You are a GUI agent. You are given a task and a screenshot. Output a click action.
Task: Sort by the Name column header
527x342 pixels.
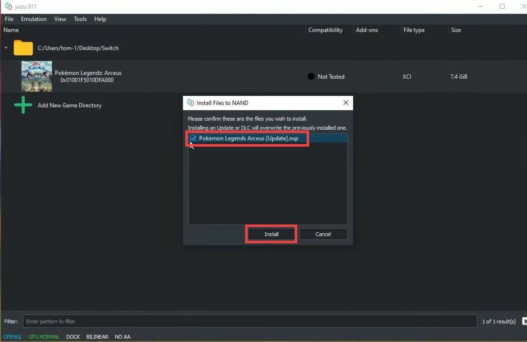(11, 30)
